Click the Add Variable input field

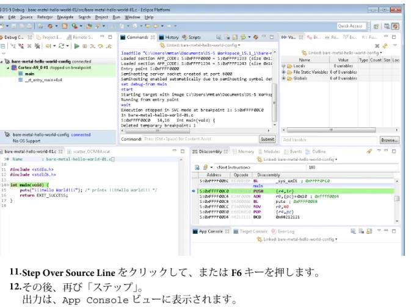click(329, 140)
